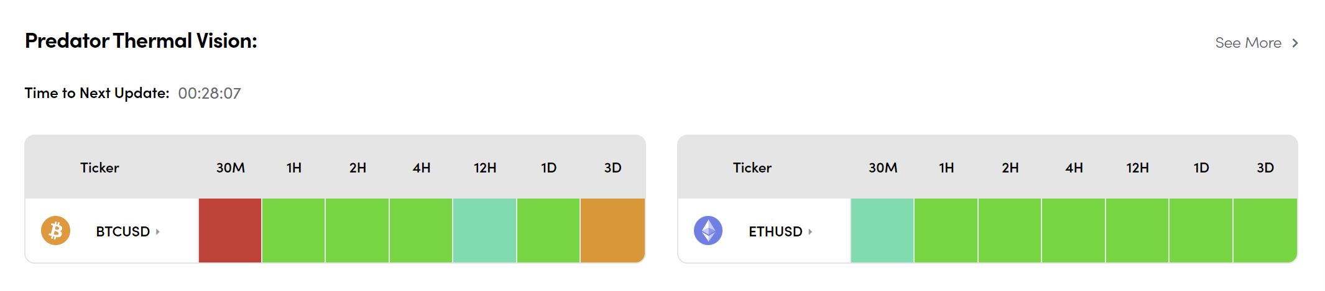Select the red BTCUSD 30M heatmap cell
Image resolution: width=1325 pixels, height=291 pixels.
(x=230, y=230)
